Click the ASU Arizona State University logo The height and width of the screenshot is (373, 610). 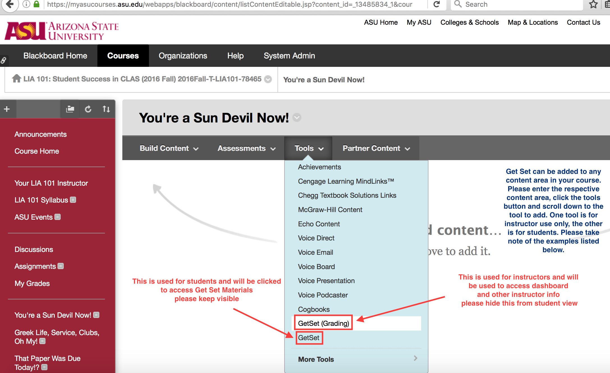pyautogui.click(x=62, y=31)
